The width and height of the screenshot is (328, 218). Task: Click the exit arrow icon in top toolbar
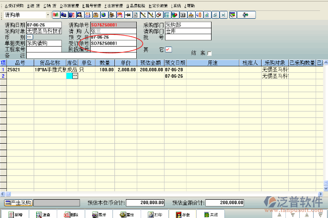coord(244,15)
